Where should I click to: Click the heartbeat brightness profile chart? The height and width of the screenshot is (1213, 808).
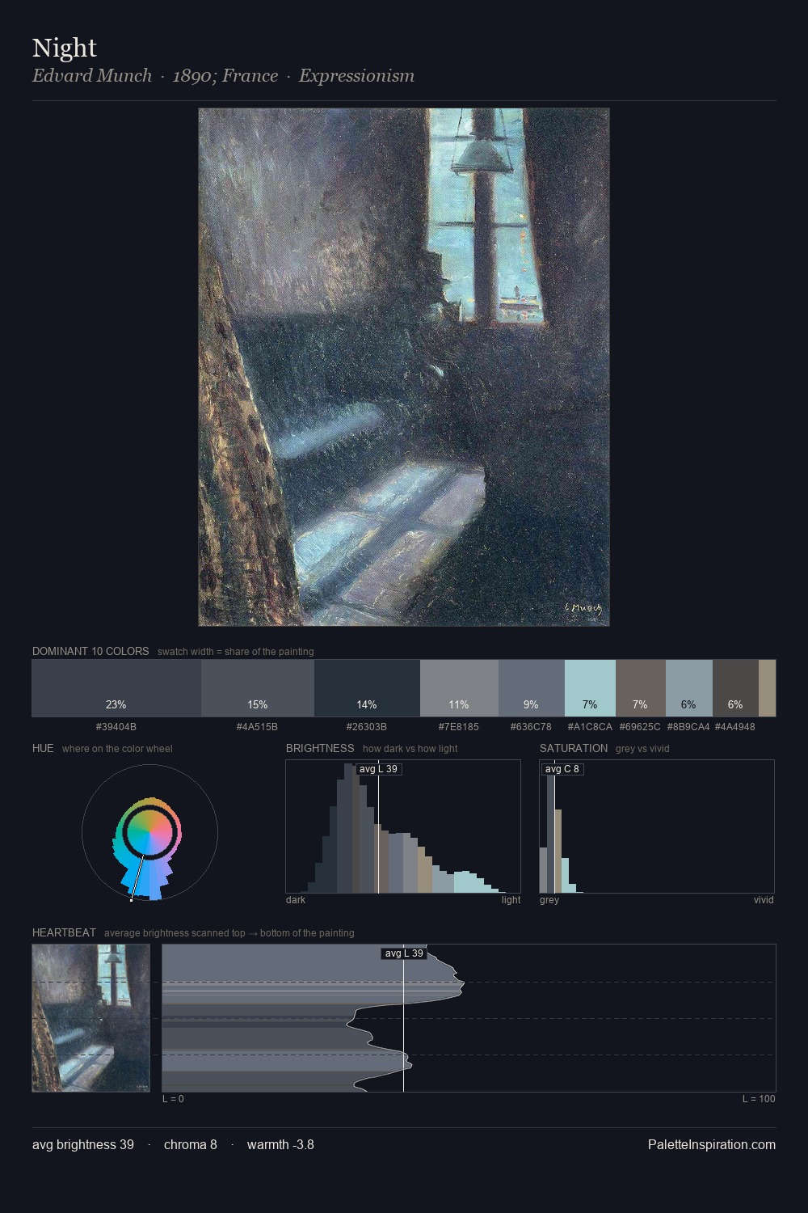tap(469, 1018)
